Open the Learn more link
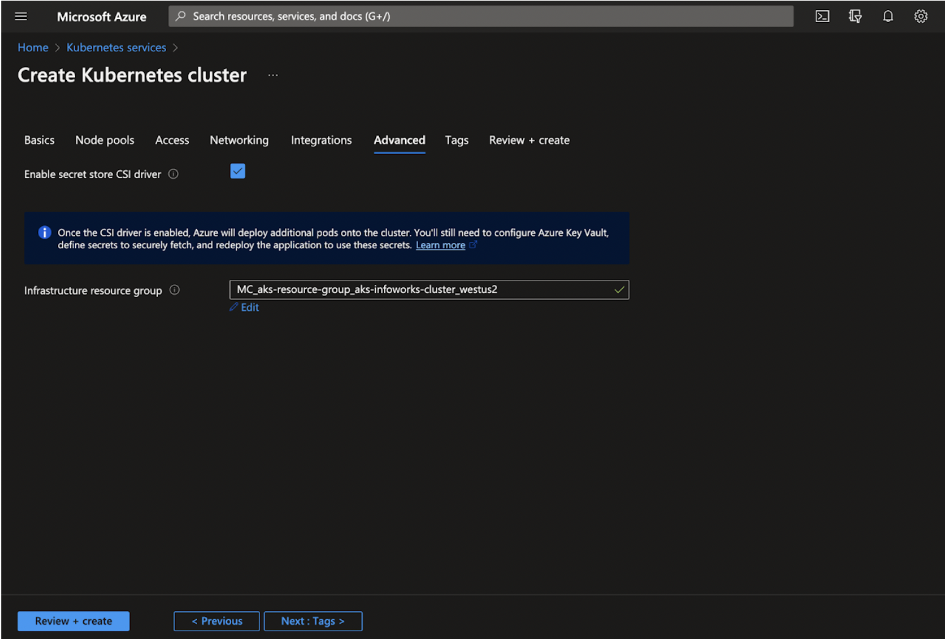 tap(440, 245)
